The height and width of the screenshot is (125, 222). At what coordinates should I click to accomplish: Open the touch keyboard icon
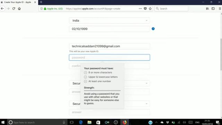pos(190,122)
